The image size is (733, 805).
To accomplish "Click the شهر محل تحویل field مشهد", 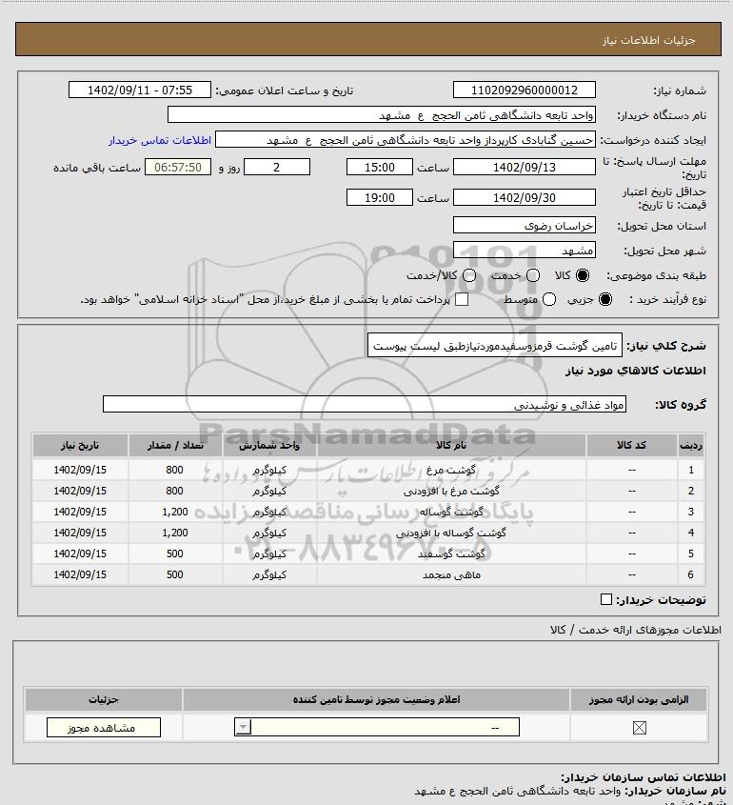I will coord(525,250).
